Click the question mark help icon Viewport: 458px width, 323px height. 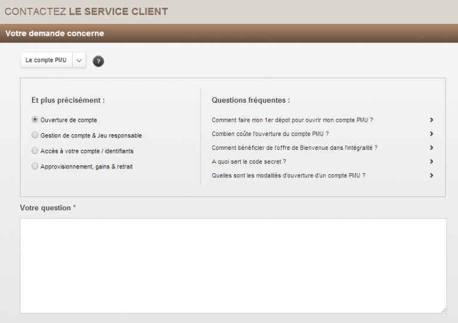(x=98, y=61)
